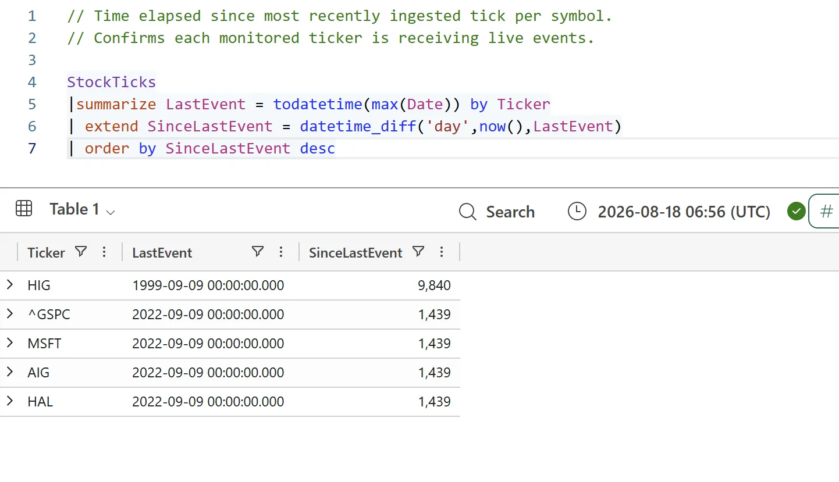
Task: Click the table grid icon beside Table 1
Action: (x=24, y=208)
